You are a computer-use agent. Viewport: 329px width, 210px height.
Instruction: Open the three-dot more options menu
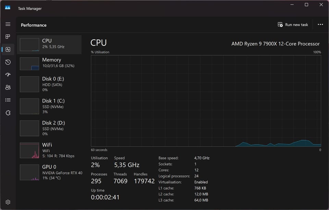point(320,25)
